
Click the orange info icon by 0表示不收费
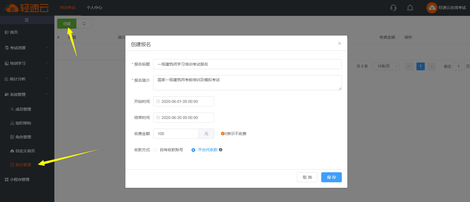[223, 134]
